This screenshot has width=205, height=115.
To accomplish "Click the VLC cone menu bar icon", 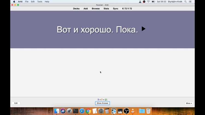I will click(140, 2).
